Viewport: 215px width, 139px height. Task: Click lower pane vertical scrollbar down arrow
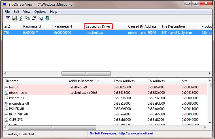[x=210, y=123]
